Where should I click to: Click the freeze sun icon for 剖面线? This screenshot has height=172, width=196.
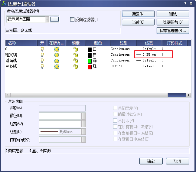click(57, 61)
